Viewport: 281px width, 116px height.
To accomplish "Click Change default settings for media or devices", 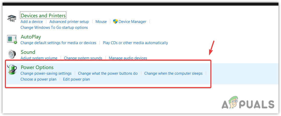I will pyautogui.click(x=58, y=43).
